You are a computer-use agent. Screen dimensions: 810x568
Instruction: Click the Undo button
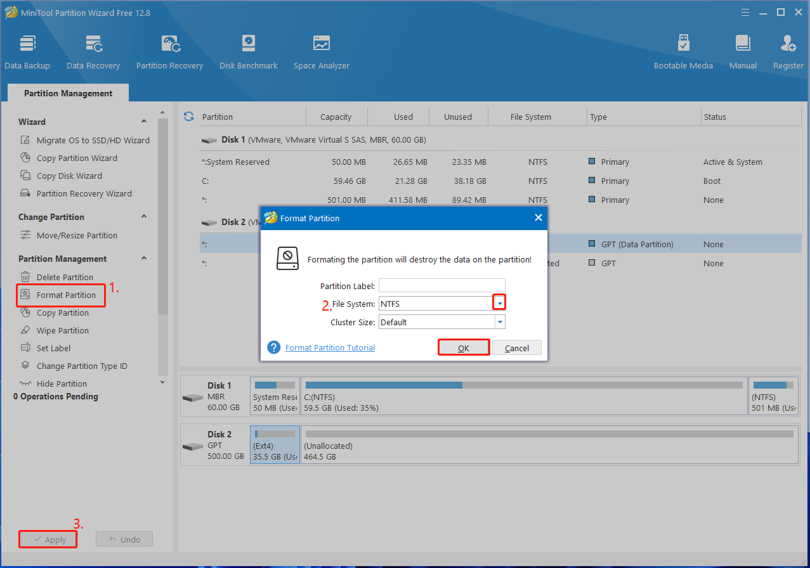coord(124,539)
